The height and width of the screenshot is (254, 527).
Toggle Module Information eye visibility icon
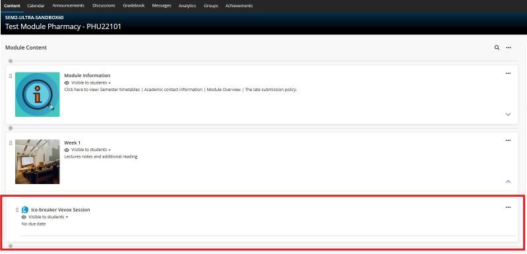(x=67, y=82)
